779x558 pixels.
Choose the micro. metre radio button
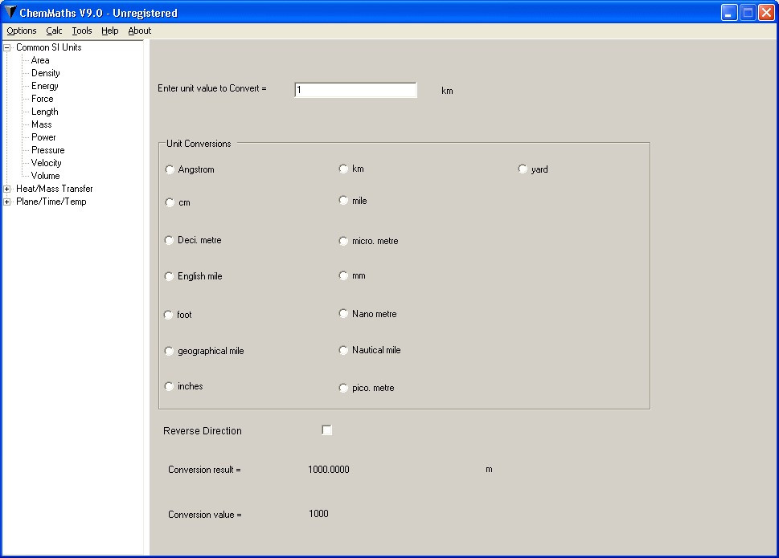tap(343, 241)
